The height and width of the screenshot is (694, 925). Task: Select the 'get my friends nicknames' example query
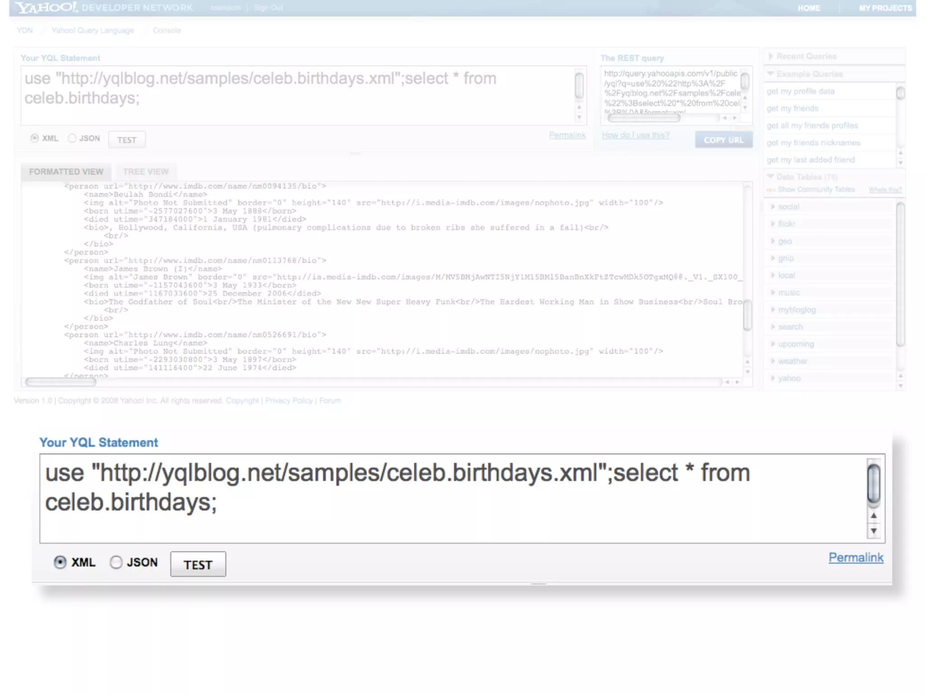(x=813, y=143)
